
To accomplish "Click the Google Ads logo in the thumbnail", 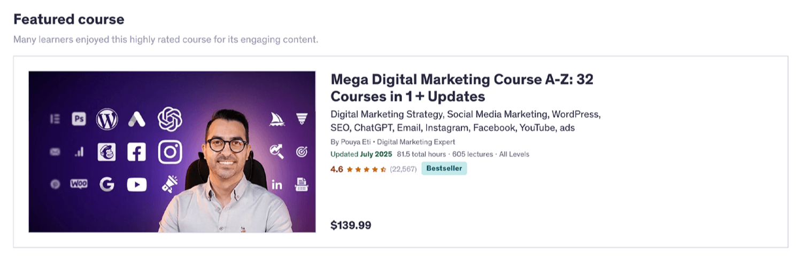I will coord(137,119).
